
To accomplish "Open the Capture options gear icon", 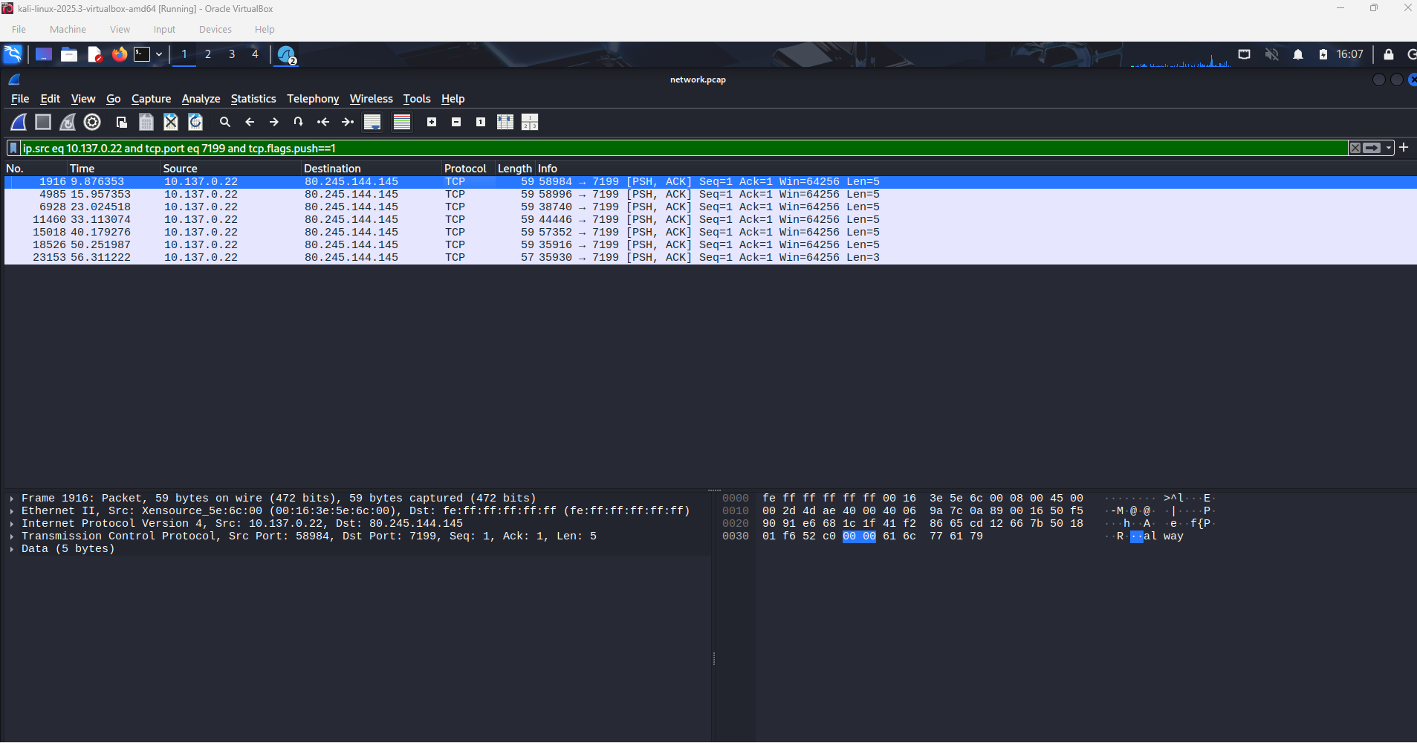I will click(92, 122).
